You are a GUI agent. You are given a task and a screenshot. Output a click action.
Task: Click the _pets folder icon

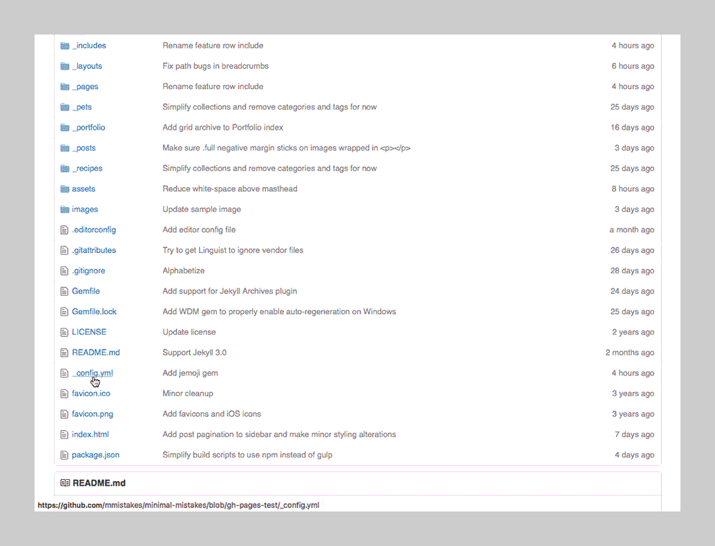click(65, 107)
